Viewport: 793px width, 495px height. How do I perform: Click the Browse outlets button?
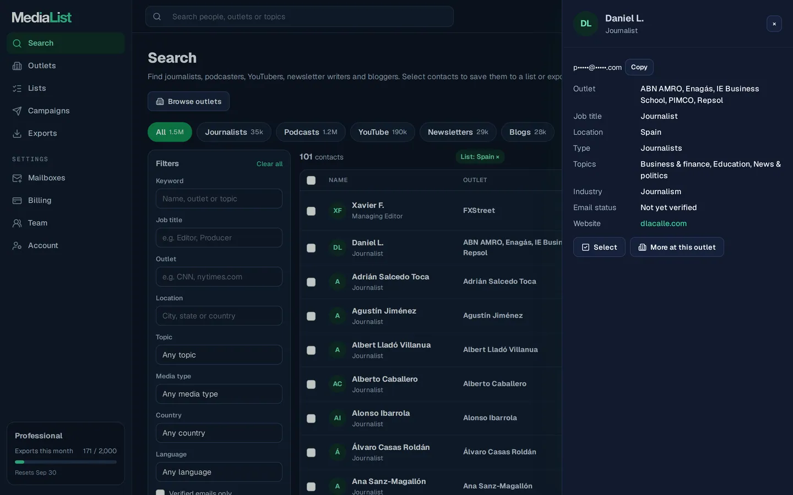(x=188, y=101)
